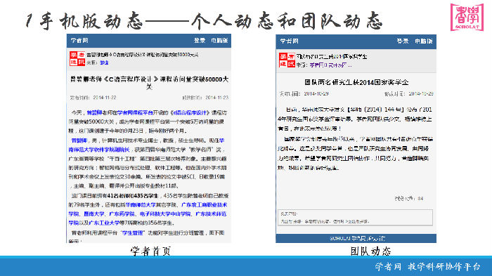The image size is (492, 276).
Task: Open the 学者网课程平台 link in the article
Action: point(135,112)
